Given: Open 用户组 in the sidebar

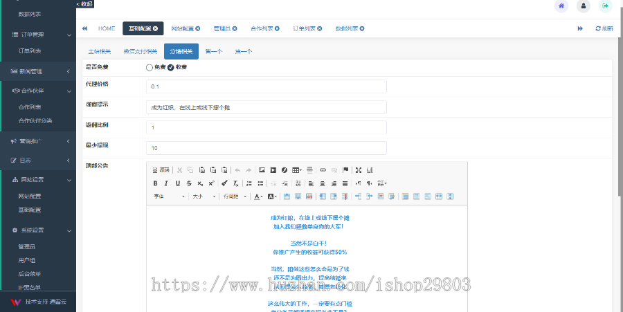Looking at the screenshot, I should [27, 260].
